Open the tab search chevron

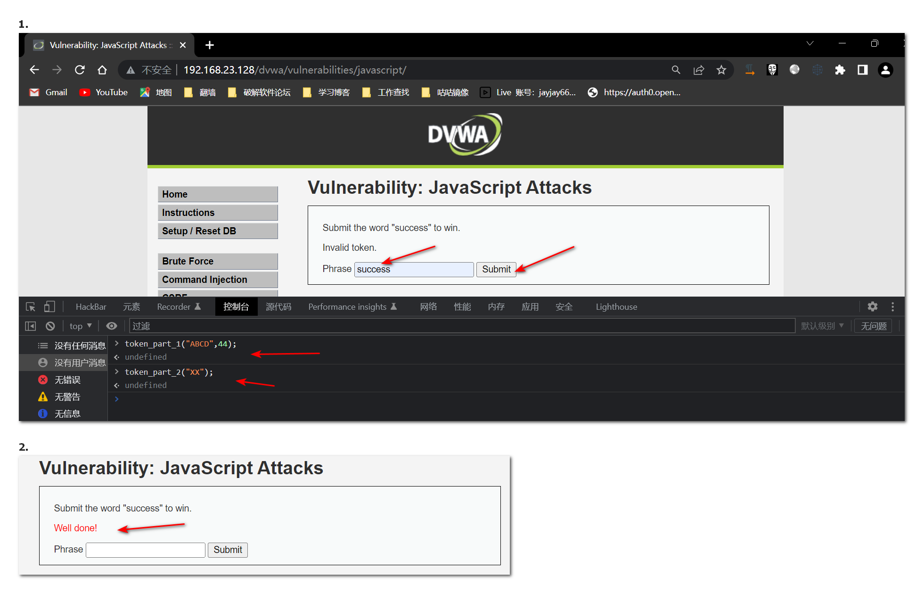click(810, 43)
